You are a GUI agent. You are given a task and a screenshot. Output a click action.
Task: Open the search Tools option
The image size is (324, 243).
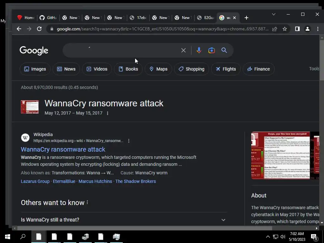[x=314, y=69]
